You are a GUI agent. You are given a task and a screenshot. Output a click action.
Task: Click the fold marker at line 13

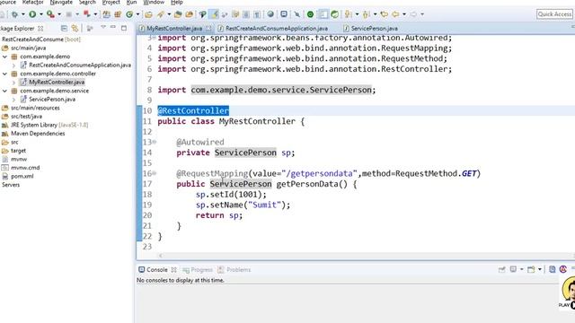tap(155, 142)
